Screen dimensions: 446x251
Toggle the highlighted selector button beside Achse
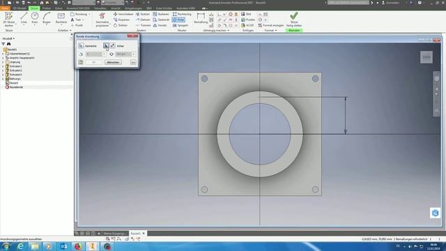pyautogui.click(x=106, y=46)
